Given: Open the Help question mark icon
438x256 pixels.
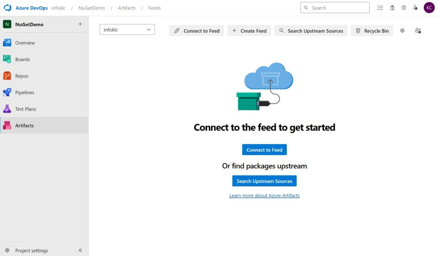Looking at the screenshot, I should (x=404, y=7).
